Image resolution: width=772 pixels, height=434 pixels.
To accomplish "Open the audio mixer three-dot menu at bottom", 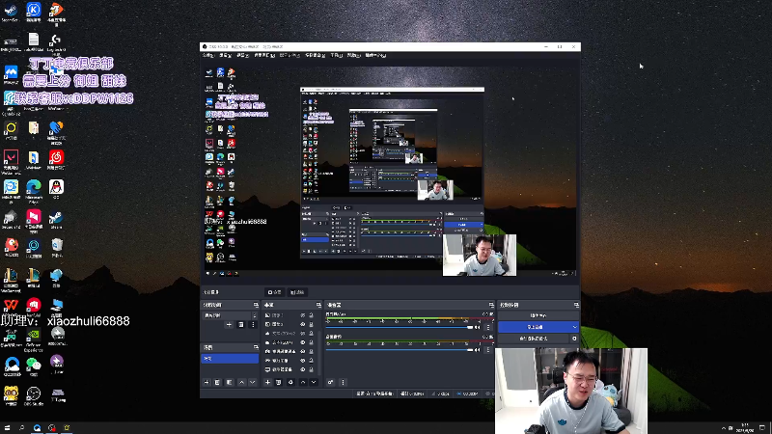I will 344,382.
